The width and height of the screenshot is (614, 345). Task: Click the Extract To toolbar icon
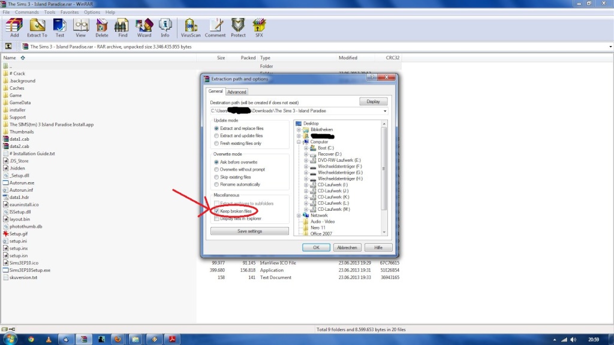pyautogui.click(x=37, y=28)
